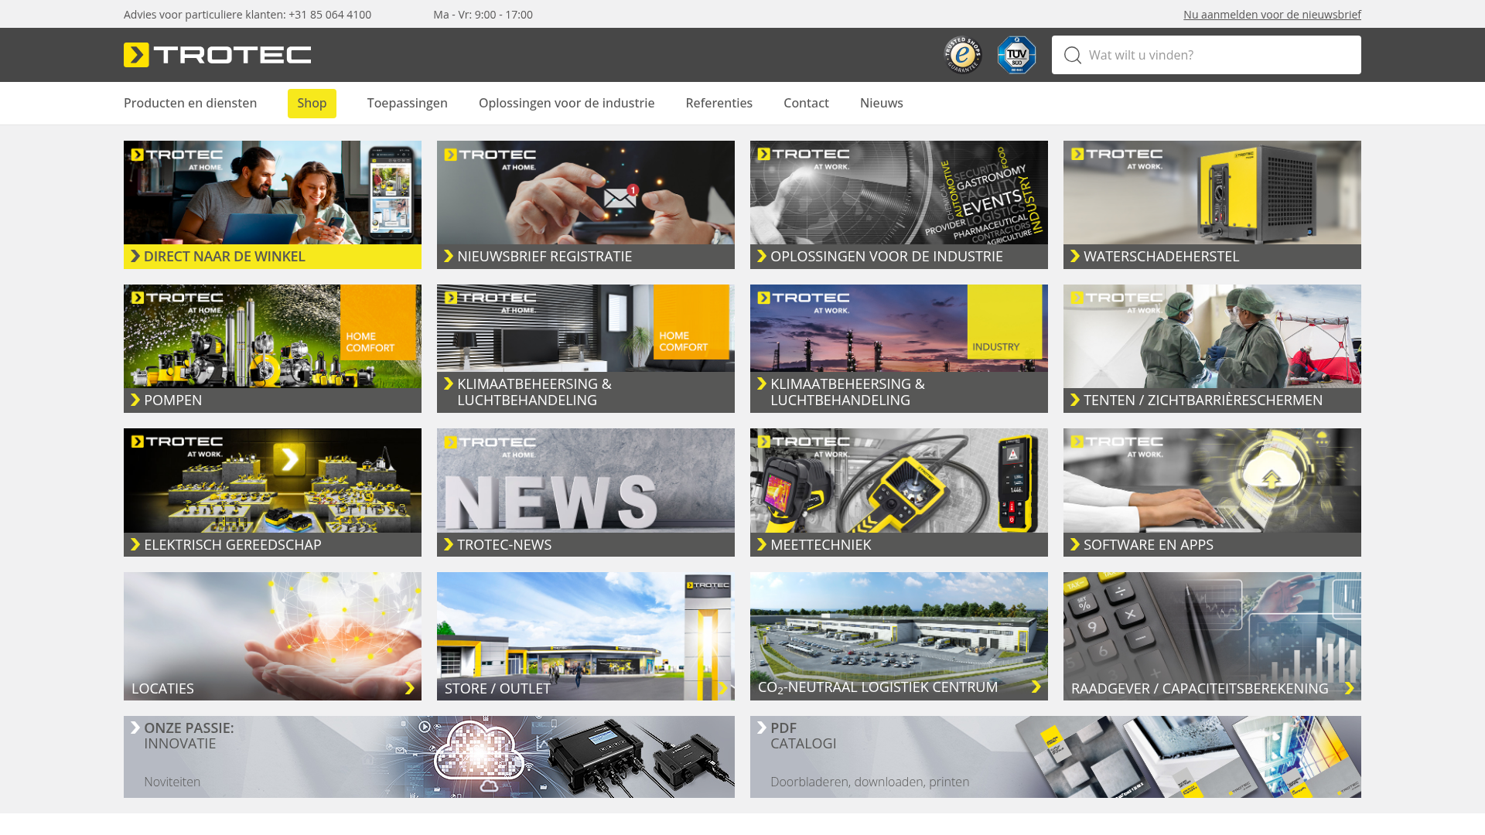Screen dimensions: 1485x835
Task: Open the Pompen tile
Action: click(272, 349)
